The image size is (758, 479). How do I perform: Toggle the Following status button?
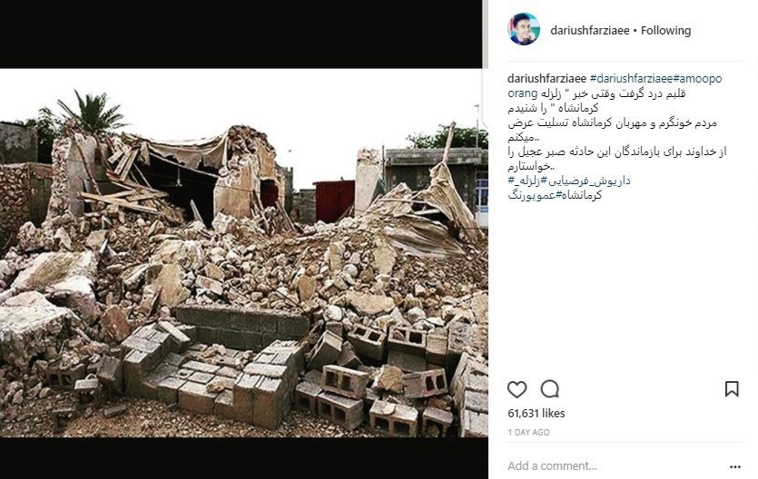click(665, 31)
